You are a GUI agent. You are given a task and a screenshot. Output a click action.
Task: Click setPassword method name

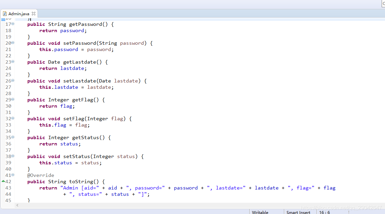tap(79, 43)
